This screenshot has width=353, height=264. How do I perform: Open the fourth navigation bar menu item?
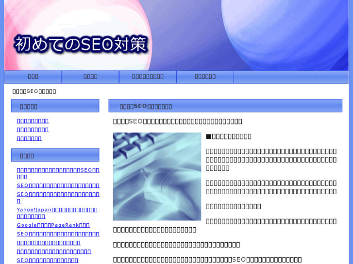205,77
